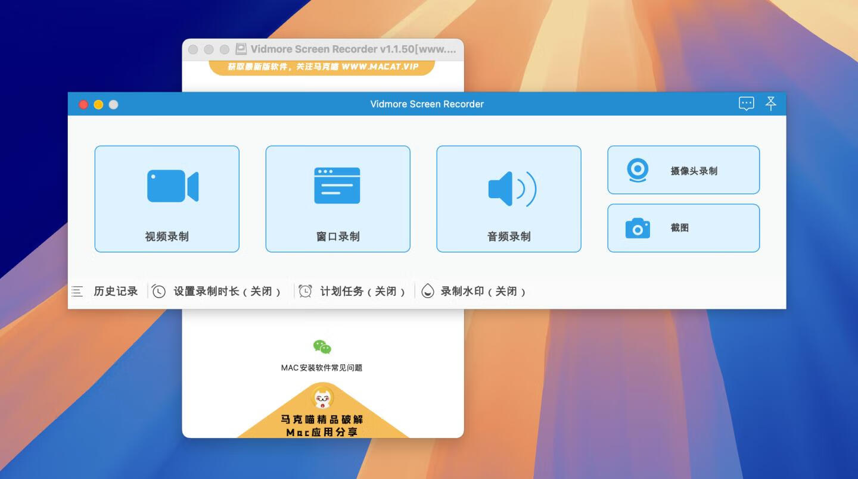
Task: Click MAC安装软件常见问题 link in background window
Action: tap(322, 368)
